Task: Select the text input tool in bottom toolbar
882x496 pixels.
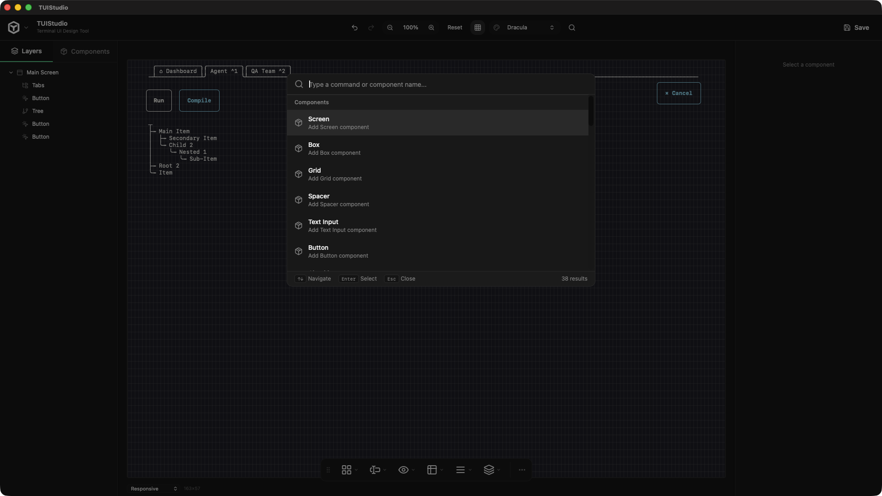Action: (x=375, y=469)
